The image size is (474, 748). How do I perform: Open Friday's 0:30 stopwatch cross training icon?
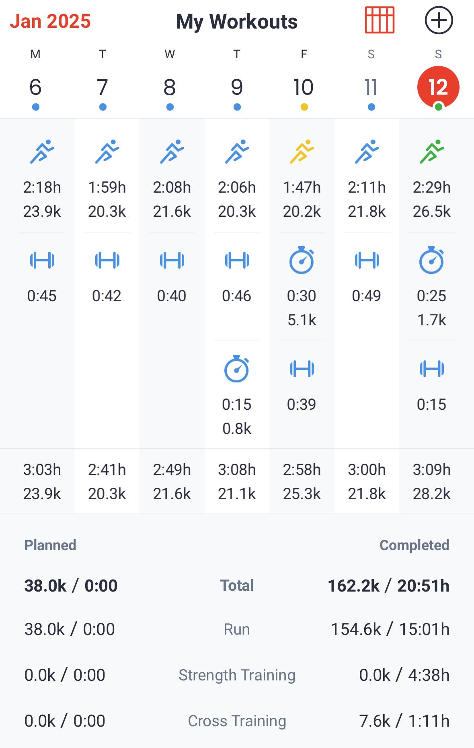click(302, 260)
